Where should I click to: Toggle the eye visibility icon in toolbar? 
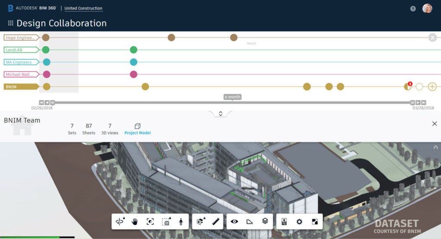(234, 221)
